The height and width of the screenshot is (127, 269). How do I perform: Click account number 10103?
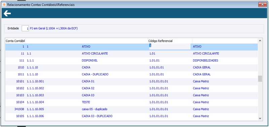[x=20, y=95]
